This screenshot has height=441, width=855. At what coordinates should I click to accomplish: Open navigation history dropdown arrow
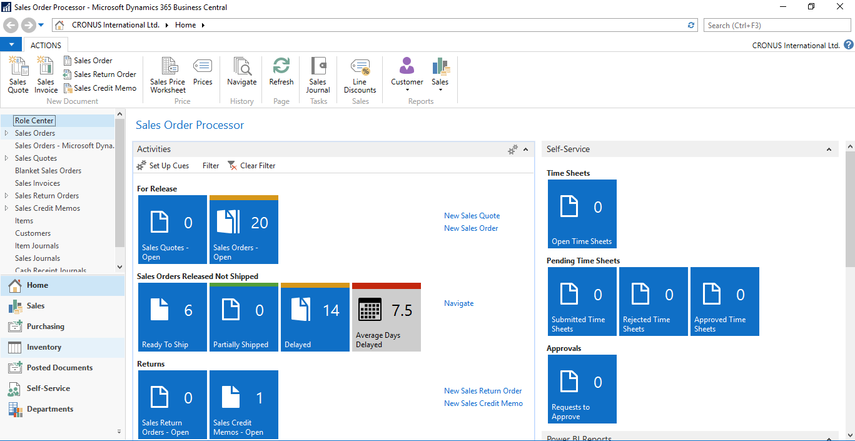(41, 25)
